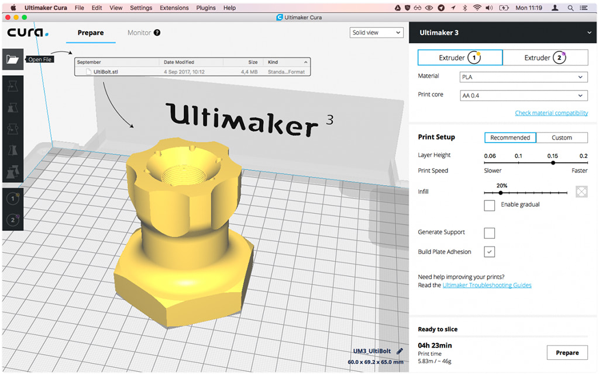The image size is (599, 375).
Task: Click the Google Drive menu bar icon
Action: [x=398, y=8]
